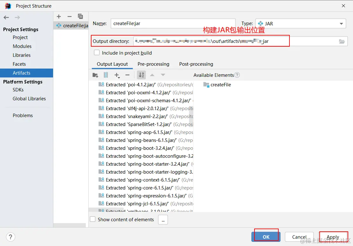The image size is (353, 246).
Task: Create directory in output layout toolbar
Action: (95, 75)
